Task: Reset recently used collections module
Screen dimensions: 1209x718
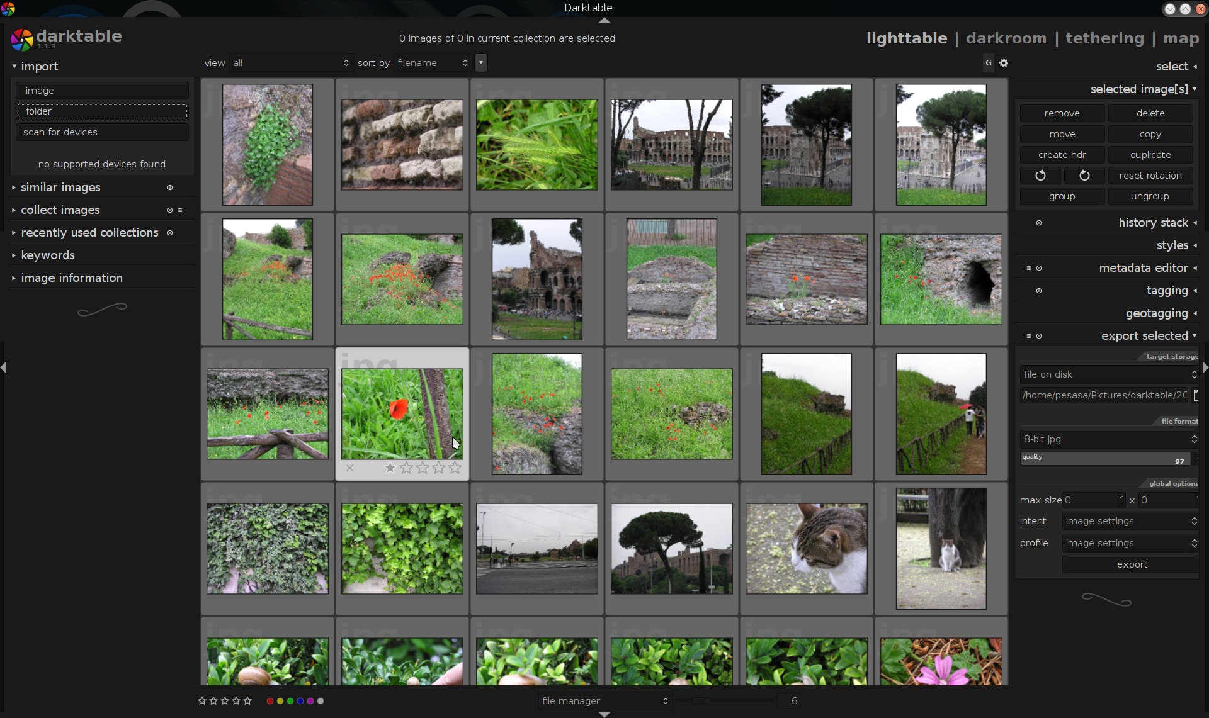Action: (x=170, y=233)
